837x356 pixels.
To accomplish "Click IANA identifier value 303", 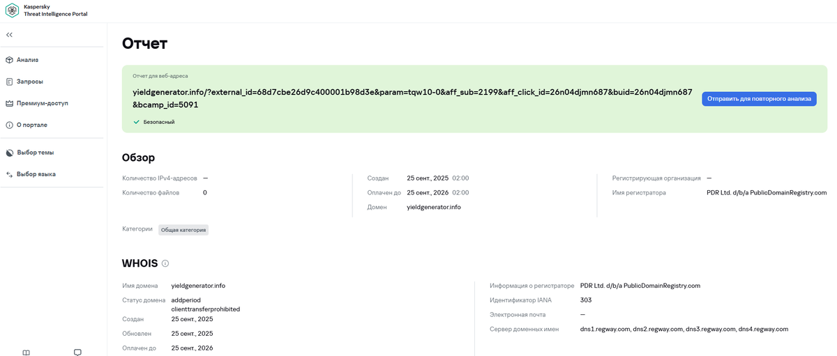I will click(x=586, y=300).
